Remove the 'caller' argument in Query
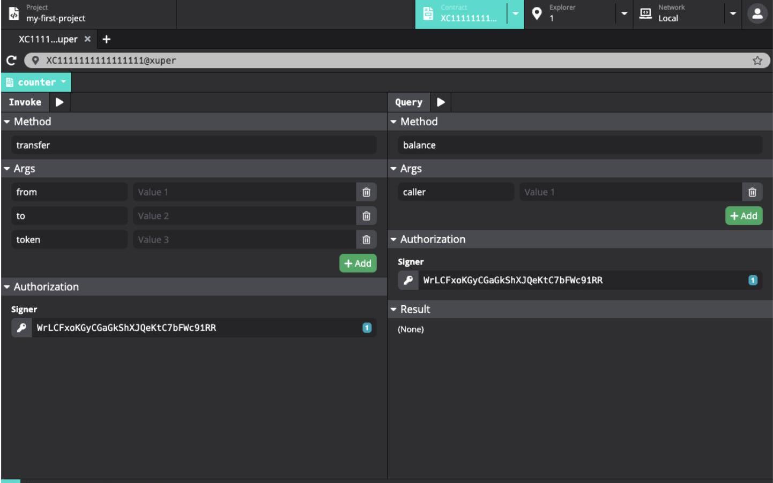 pyautogui.click(x=752, y=192)
